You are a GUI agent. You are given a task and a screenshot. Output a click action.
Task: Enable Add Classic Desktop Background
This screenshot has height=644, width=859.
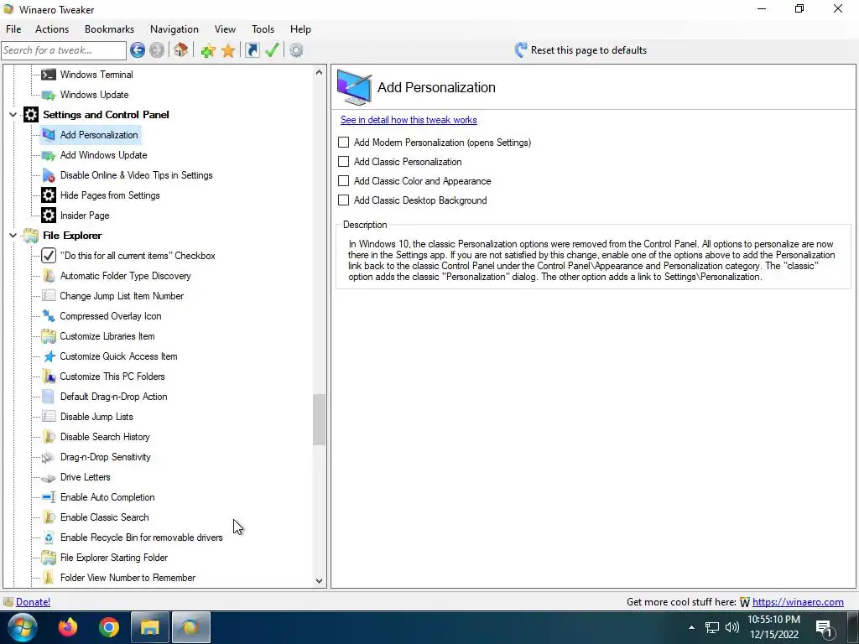[343, 200]
